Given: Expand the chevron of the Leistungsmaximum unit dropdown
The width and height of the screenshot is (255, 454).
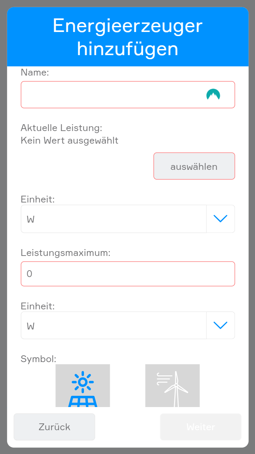Looking at the screenshot, I should [220, 326].
